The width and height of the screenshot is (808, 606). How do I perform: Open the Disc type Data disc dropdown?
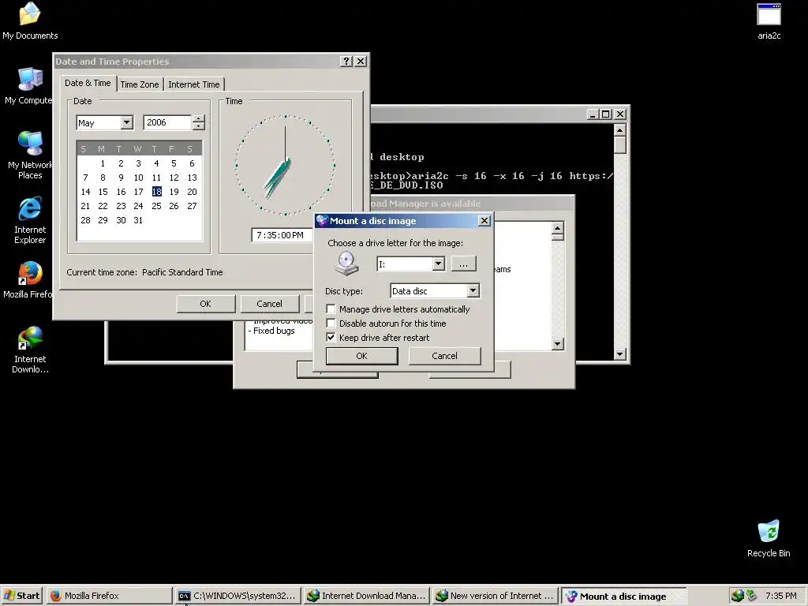[x=473, y=290]
